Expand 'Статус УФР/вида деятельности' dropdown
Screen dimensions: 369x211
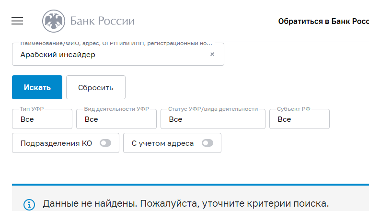213,119
